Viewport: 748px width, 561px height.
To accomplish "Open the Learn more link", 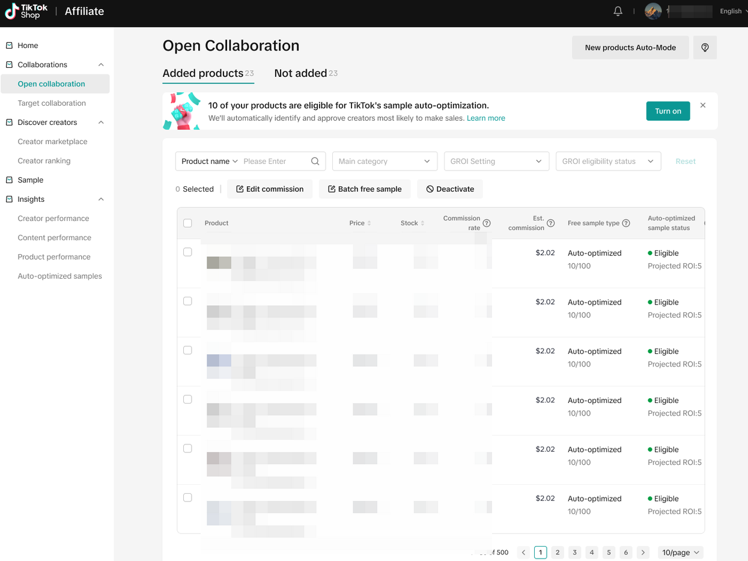I will pyautogui.click(x=485, y=118).
